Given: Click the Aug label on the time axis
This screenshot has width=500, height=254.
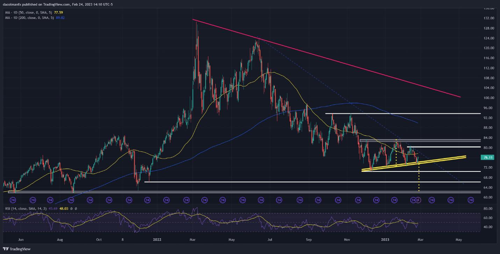Looking at the screenshot, I should click(x=60, y=240).
